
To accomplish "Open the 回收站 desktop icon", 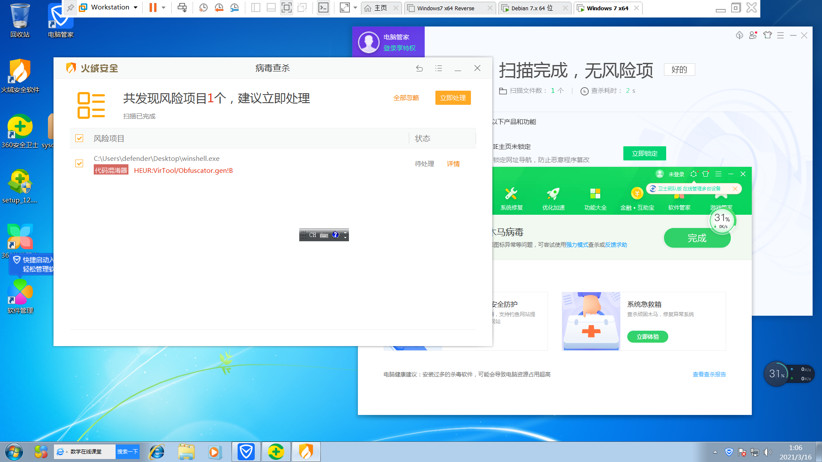I will [x=20, y=21].
